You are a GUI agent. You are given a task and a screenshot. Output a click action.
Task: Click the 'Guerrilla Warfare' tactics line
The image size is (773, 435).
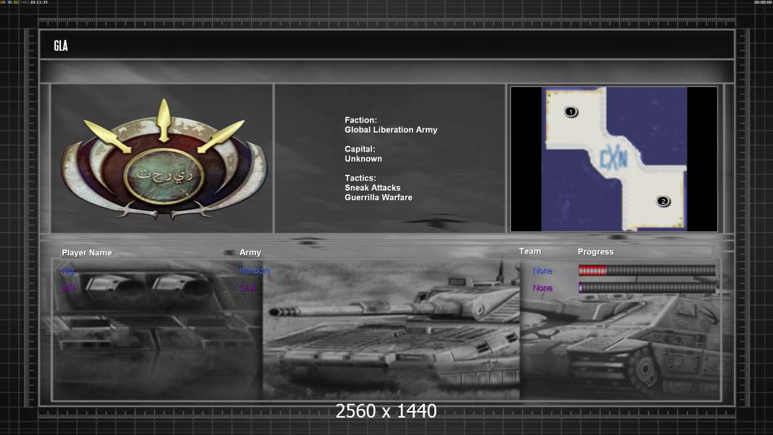point(379,197)
